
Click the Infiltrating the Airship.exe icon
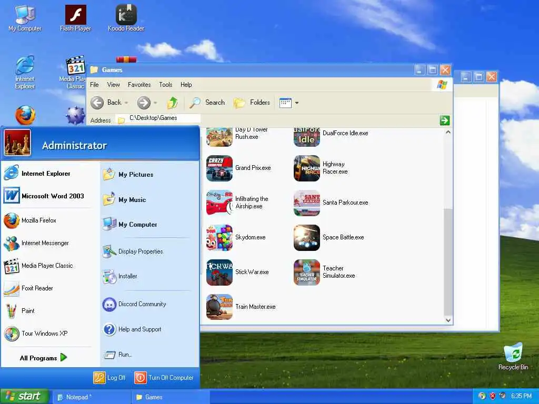(x=219, y=203)
